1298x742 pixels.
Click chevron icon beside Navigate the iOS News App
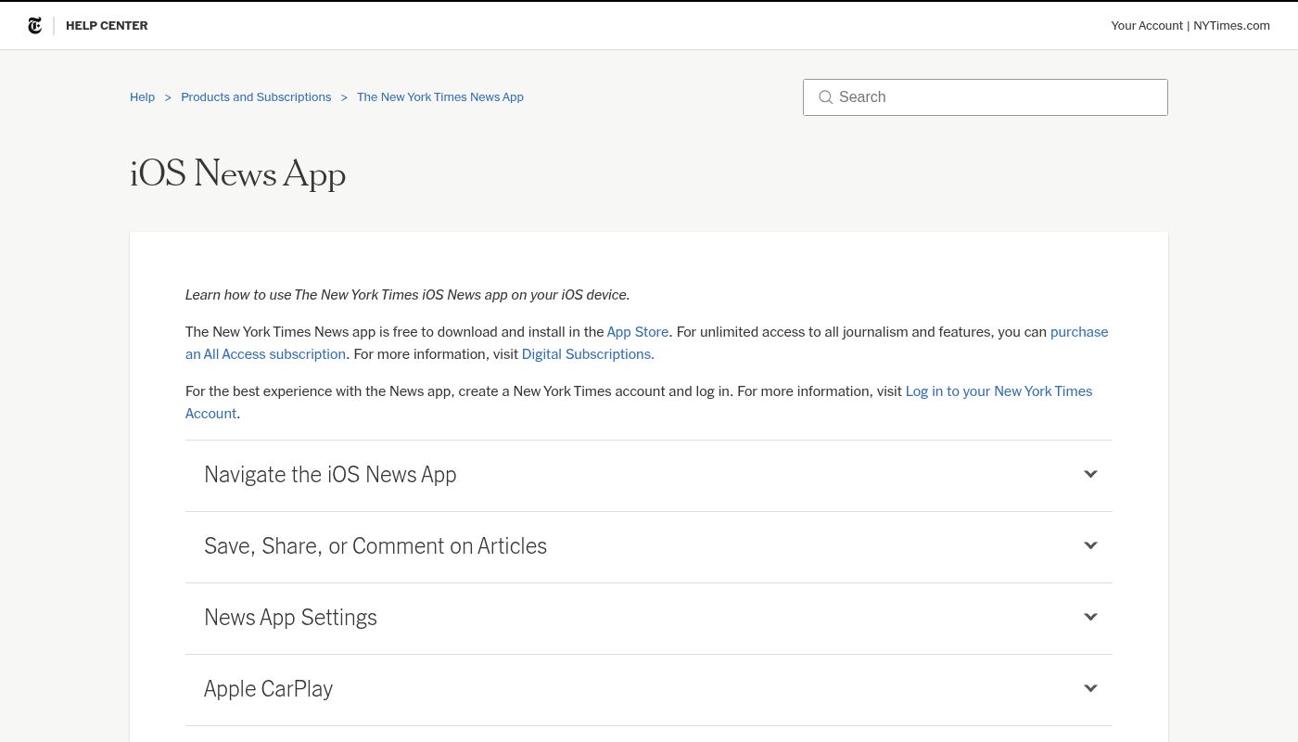click(1090, 474)
